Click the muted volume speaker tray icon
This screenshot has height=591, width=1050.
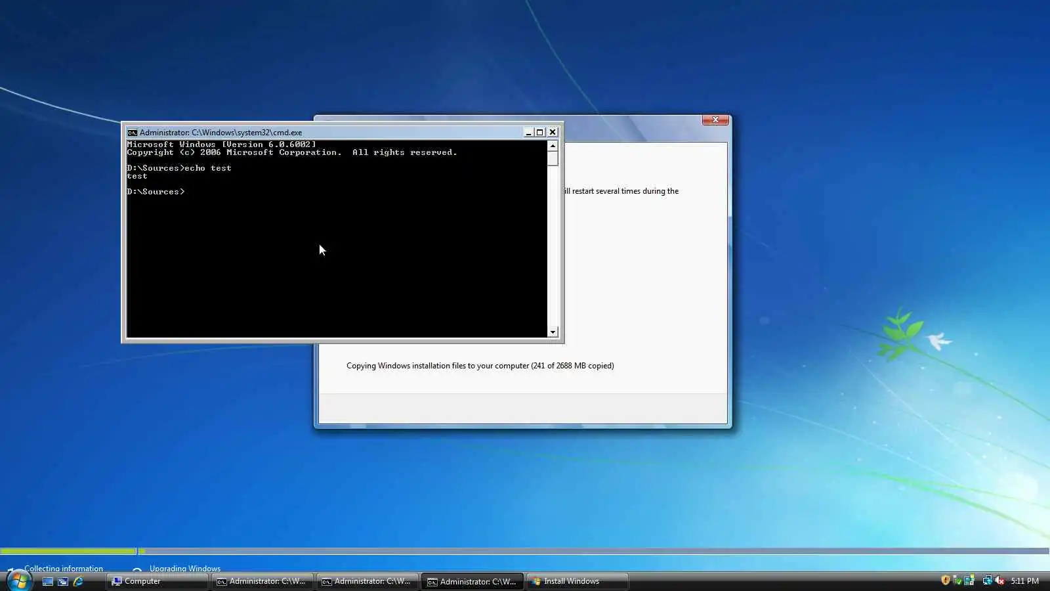999,580
